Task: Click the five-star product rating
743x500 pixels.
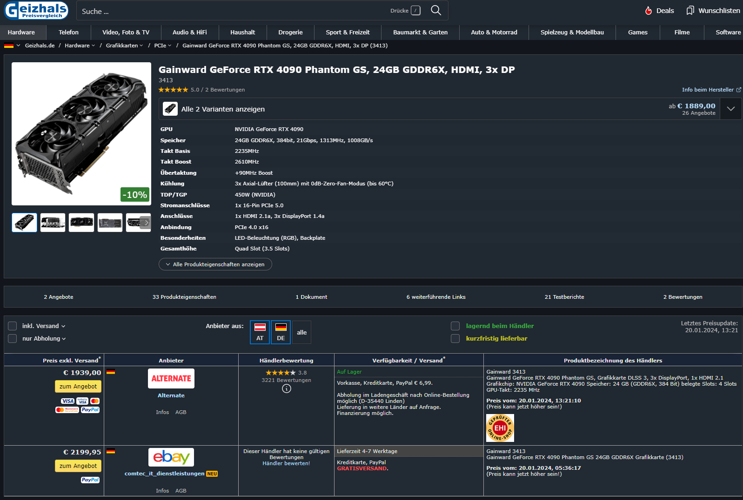Action: 173,90
